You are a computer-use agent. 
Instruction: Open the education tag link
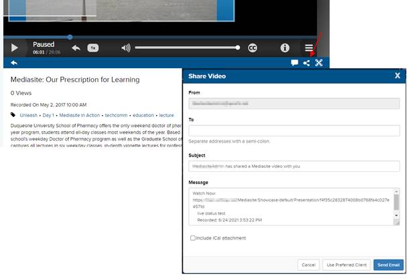click(x=143, y=115)
